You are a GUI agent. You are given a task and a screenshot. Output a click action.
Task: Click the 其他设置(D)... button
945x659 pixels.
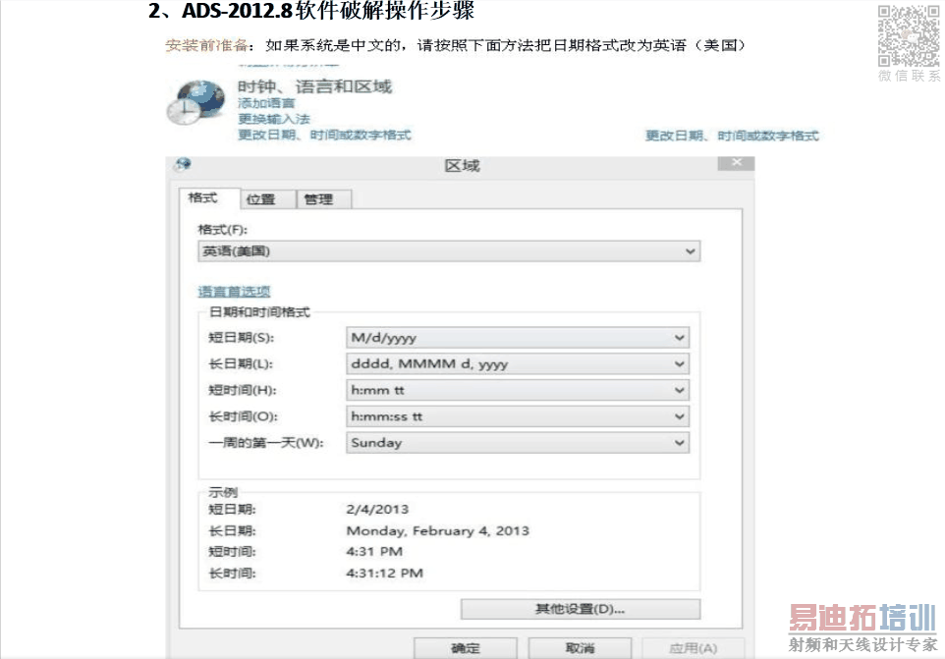tap(581, 609)
